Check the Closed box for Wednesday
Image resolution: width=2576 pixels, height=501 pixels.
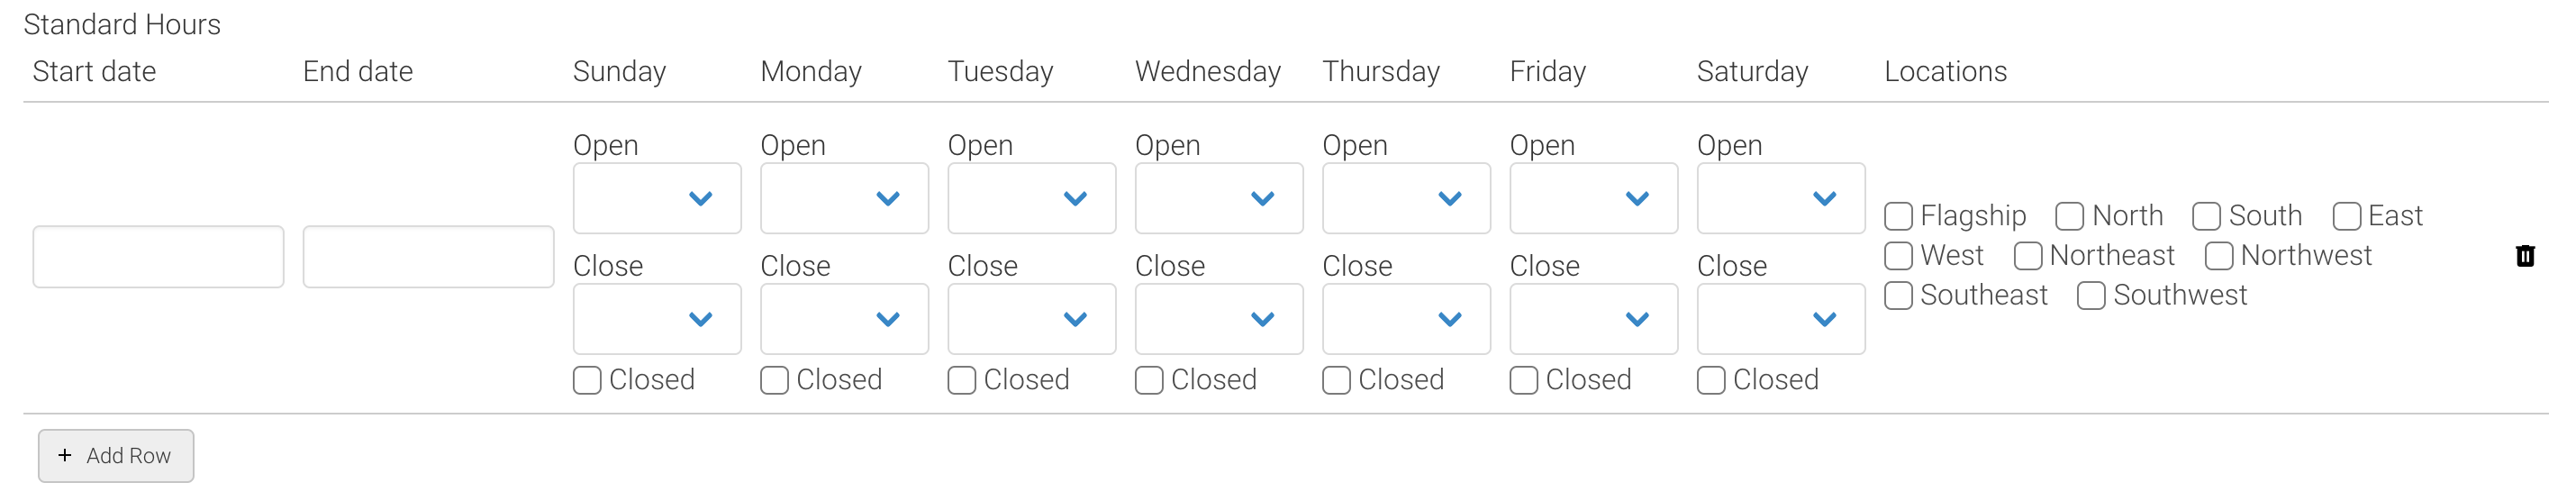1149,380
